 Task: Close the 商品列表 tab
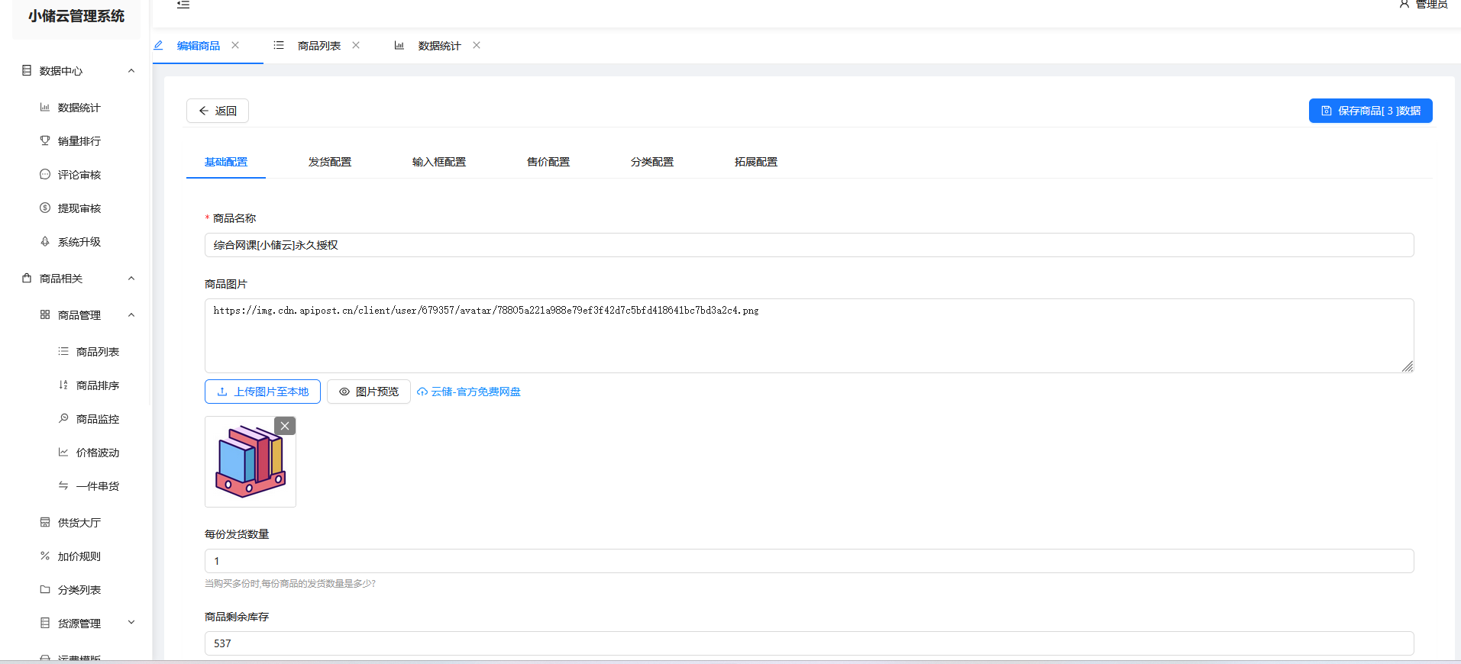point(356,45)
